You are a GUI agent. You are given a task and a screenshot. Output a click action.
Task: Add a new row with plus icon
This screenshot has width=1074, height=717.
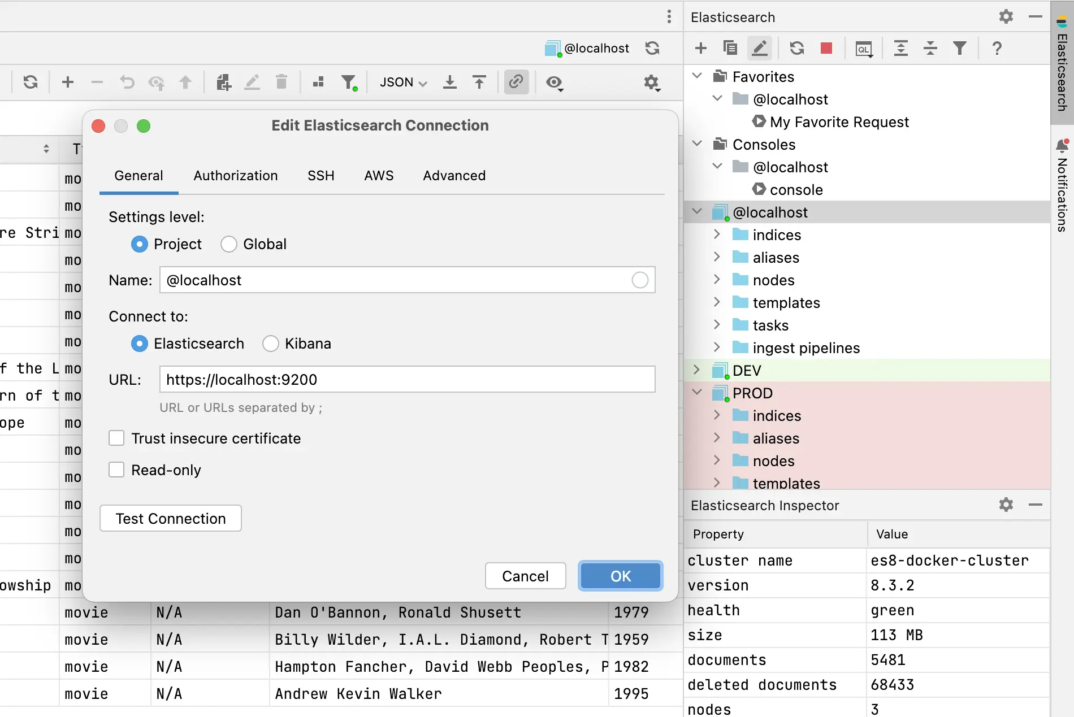(68, 82)
